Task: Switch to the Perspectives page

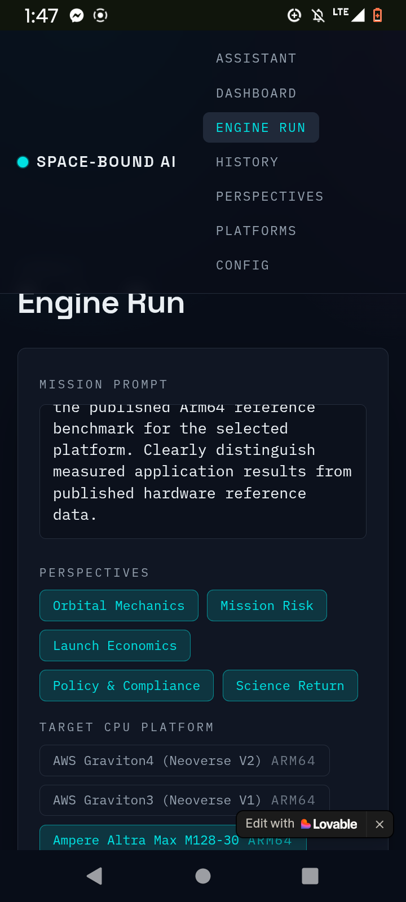Action: point(270,197)
